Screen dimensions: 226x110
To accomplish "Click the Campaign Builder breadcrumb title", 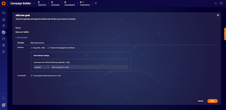I will coord(20,3).
